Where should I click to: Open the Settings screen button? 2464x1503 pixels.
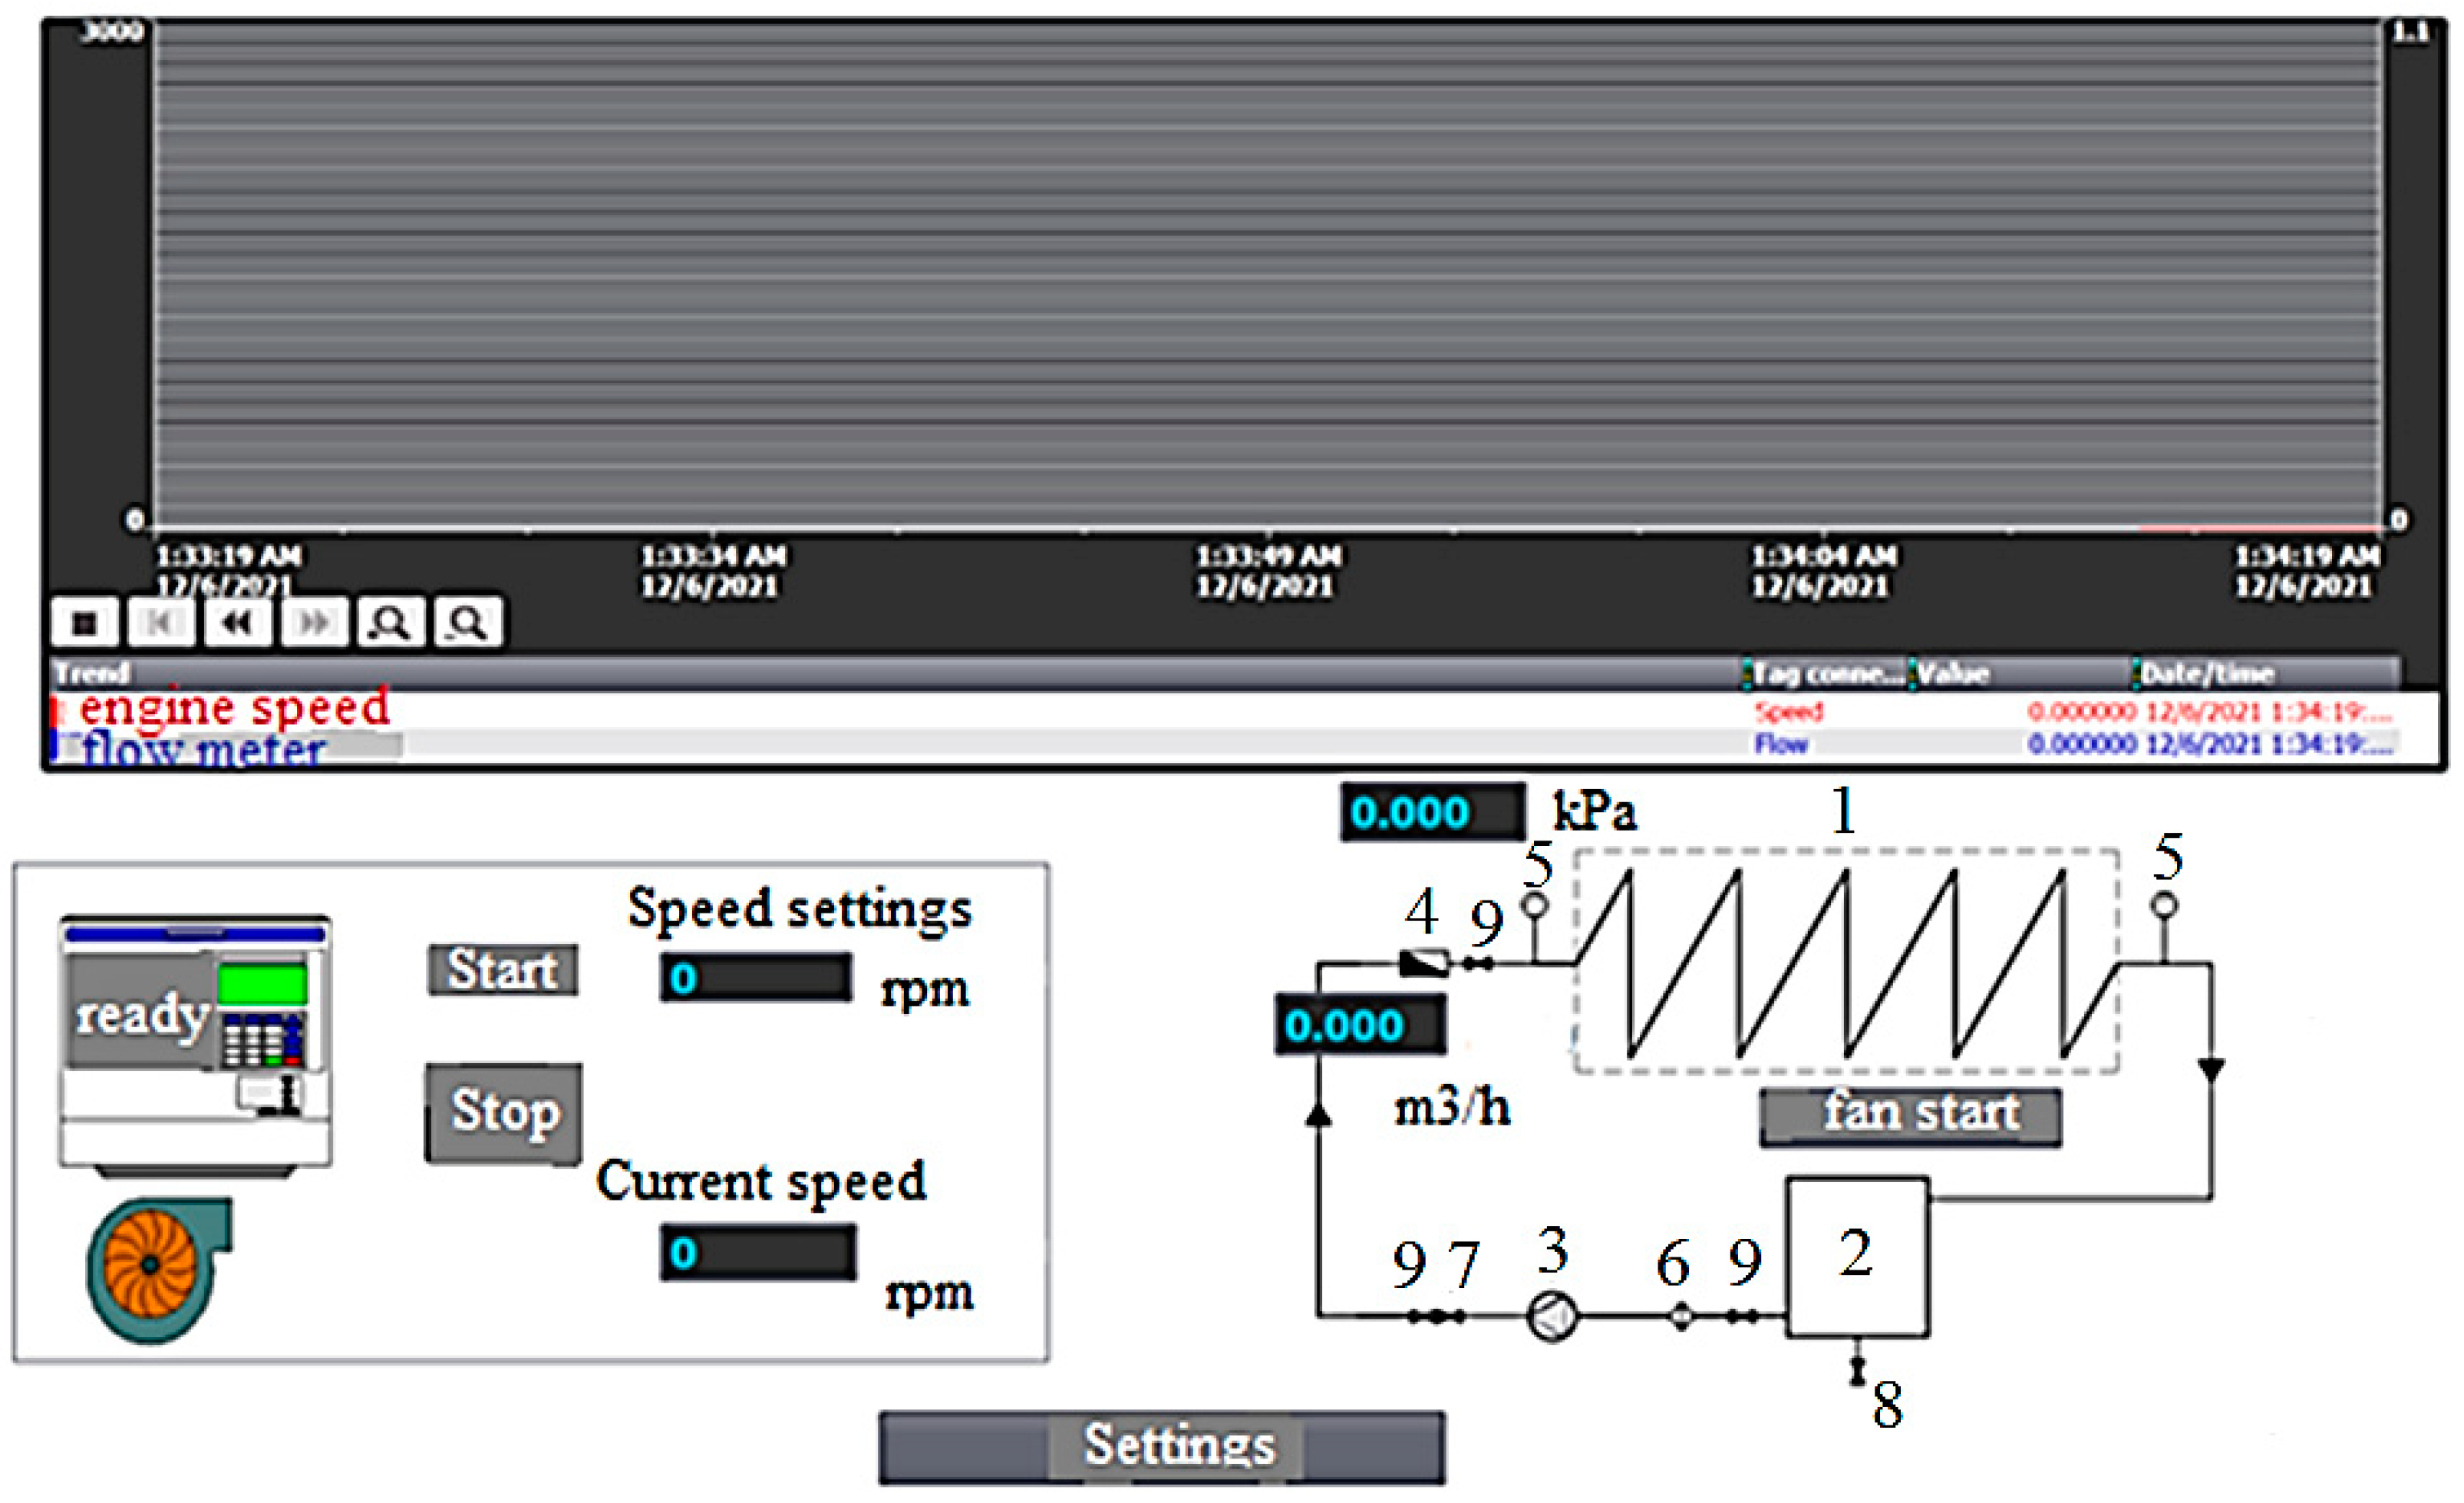click(x=1162, y=1447)
